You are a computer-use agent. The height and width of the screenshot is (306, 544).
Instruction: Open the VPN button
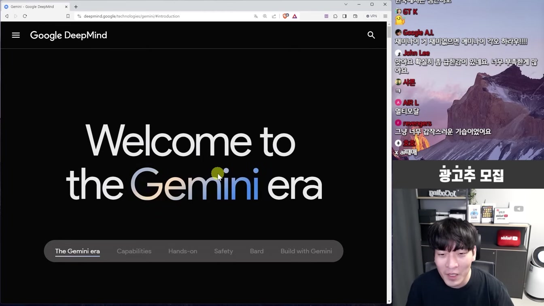[x=372, y=16]
